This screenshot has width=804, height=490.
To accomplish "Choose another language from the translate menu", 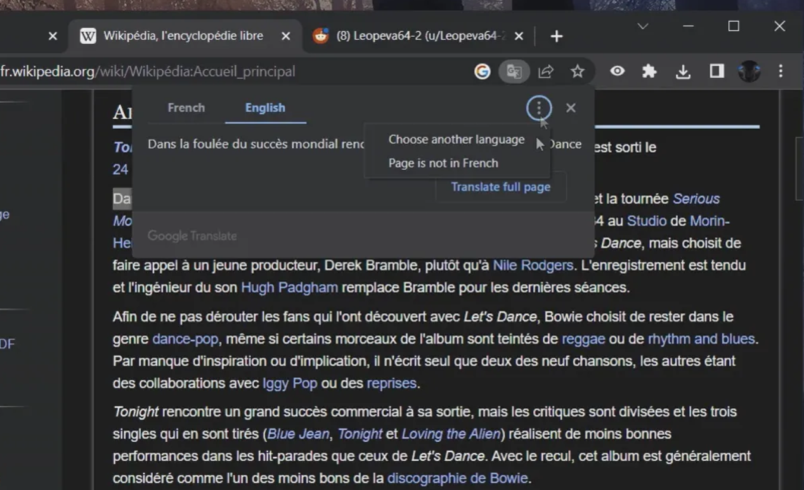I will click(457, 139).
